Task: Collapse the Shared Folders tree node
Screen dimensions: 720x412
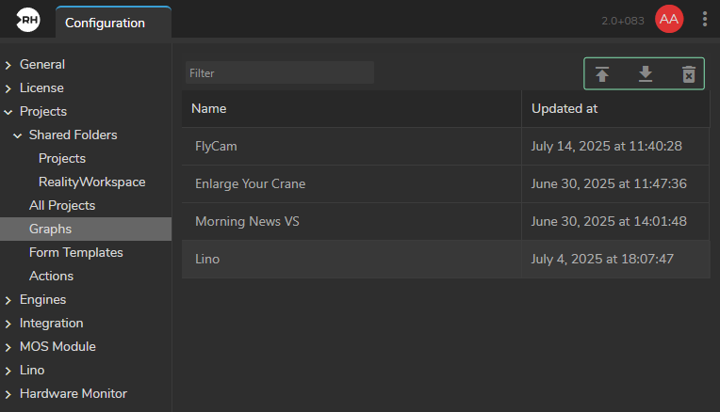Action: coord(18,135)
